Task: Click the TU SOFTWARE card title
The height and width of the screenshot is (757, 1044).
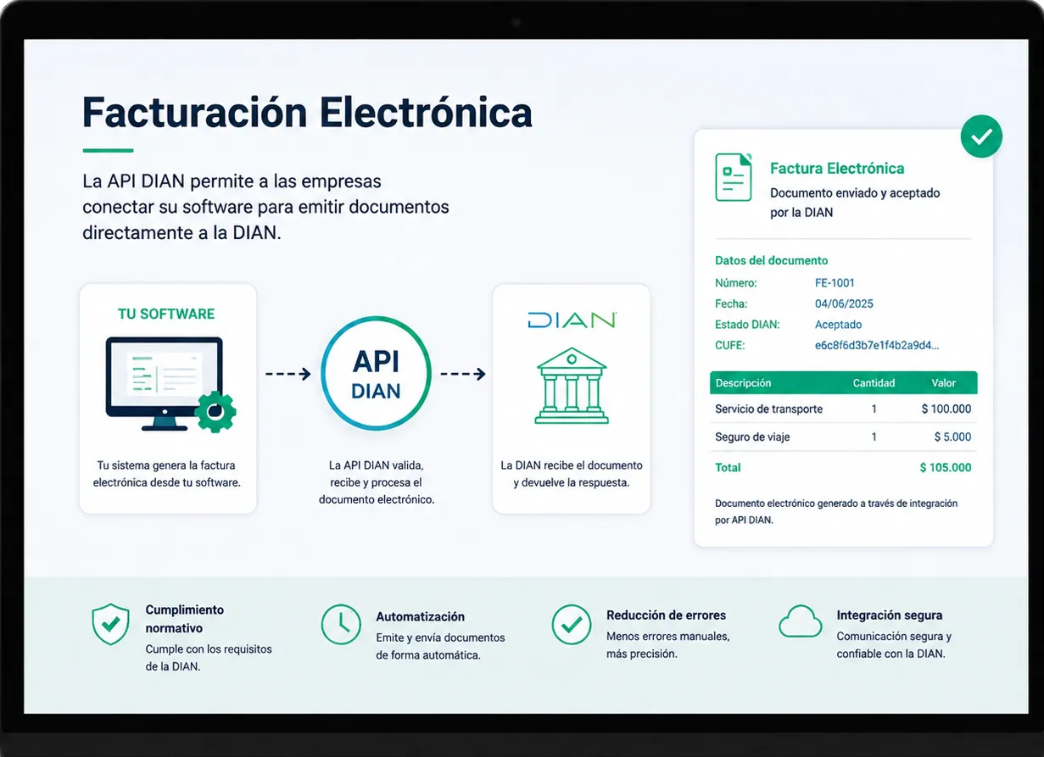Action: [166, 314]
